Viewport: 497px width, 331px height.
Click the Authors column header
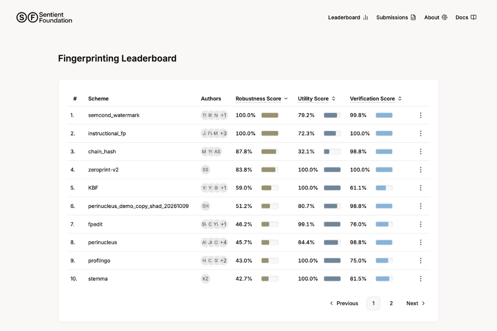(x=211, y=98)
